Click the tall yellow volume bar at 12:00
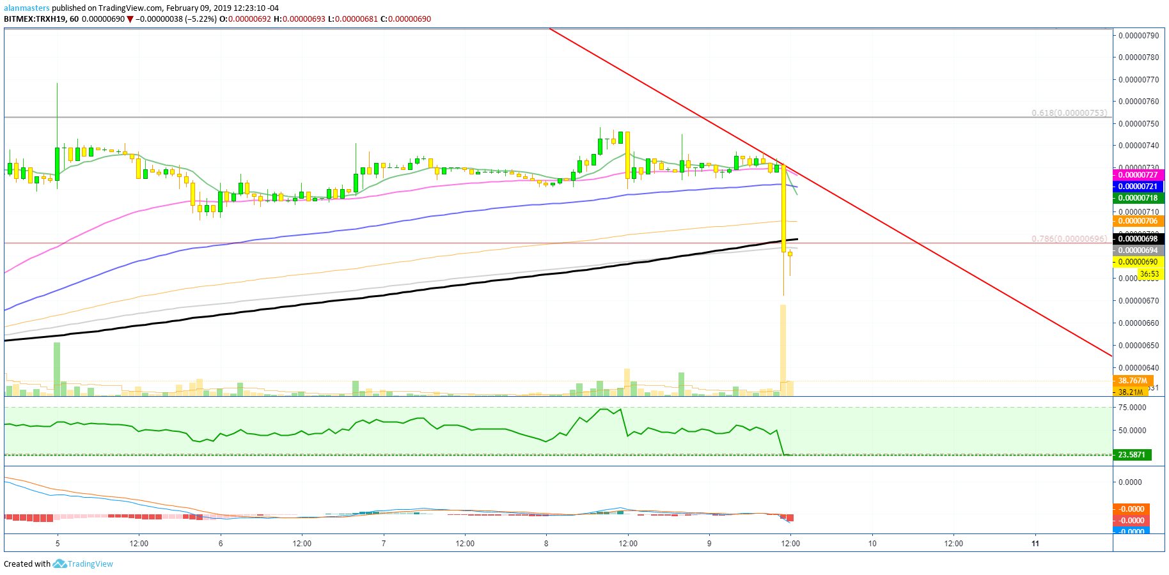The height and width of the screenshot is (575, 1169). click(783, 350)
